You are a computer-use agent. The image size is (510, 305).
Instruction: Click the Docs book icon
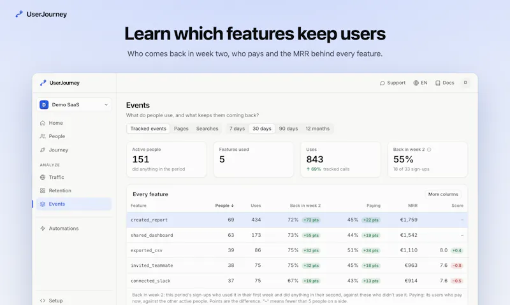438,83
